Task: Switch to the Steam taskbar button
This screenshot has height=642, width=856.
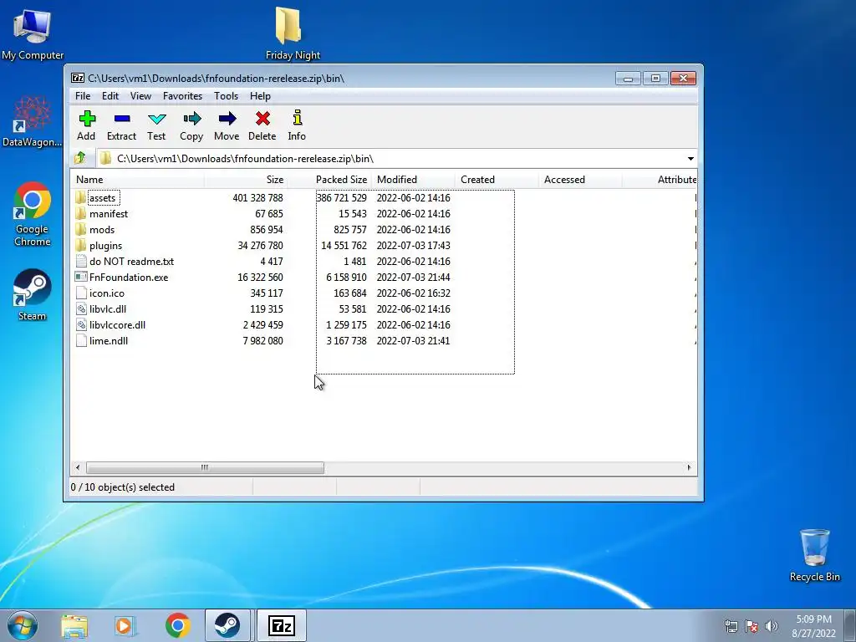Action: click(227, 625)
